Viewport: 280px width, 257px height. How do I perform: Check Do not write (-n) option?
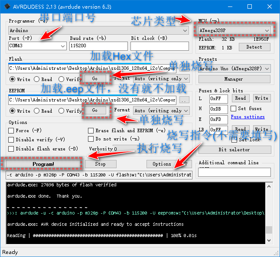91,139
